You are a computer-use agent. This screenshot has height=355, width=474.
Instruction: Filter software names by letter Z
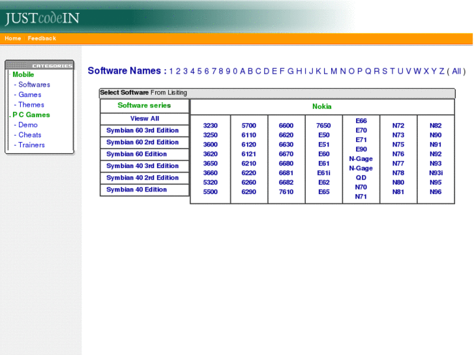click(x=441, y=71)
